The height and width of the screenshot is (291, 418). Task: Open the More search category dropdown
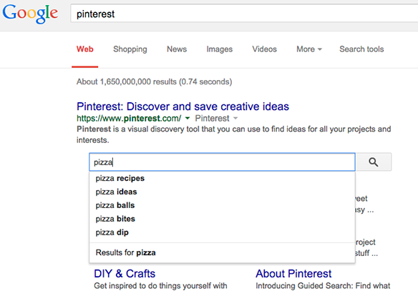[309, 49]
